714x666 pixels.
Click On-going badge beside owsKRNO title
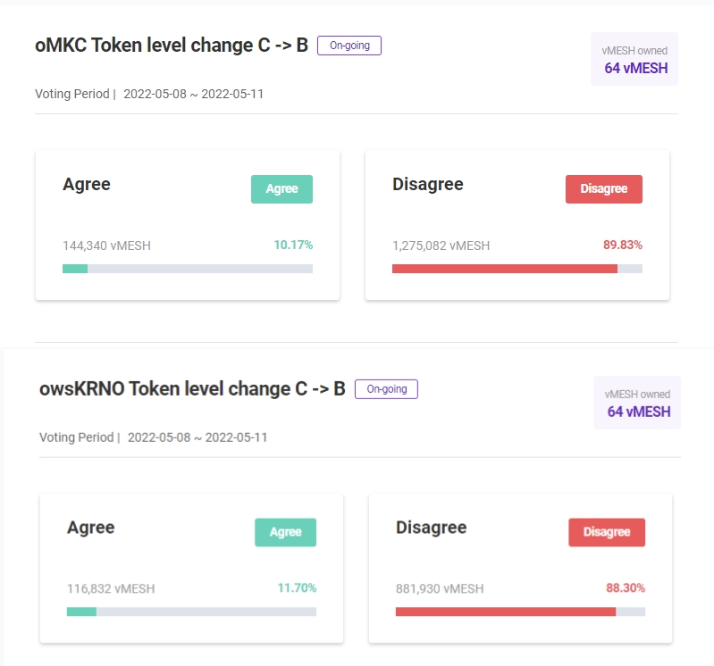[x=386, y=389]
